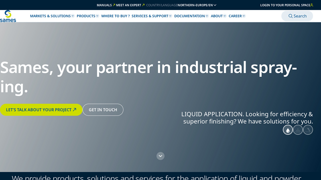Click the magnifier icon in Search
Screen dimensions: 321x180
pyautogui.click(x=291, y=16)
